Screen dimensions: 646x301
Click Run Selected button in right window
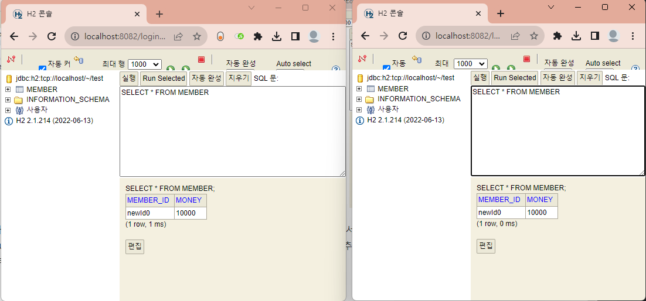click(515, 77)
